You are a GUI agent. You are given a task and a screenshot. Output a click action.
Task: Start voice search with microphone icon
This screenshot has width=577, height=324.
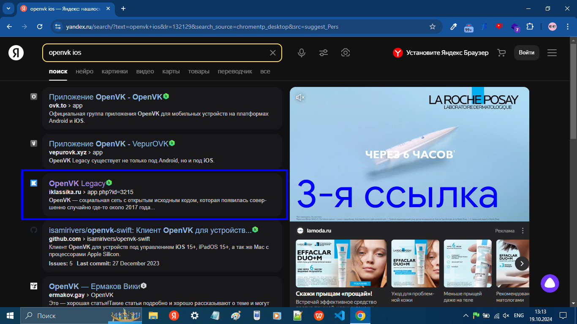302,53
